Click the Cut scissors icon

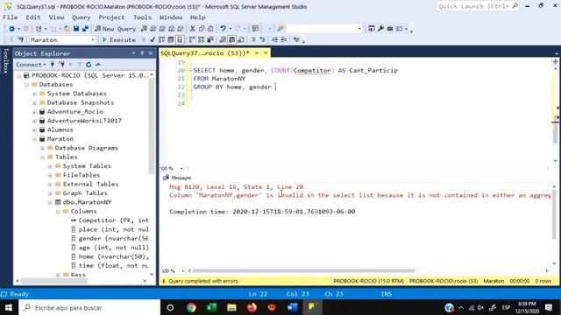[x=193, y=29]
